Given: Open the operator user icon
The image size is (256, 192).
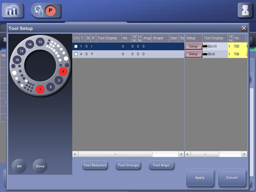Looking at the screenshot, I should click(245, 11).
